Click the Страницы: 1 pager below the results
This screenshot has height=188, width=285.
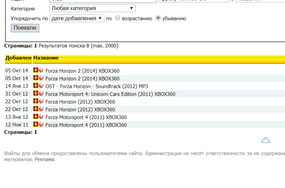click(x=21, y=132)
